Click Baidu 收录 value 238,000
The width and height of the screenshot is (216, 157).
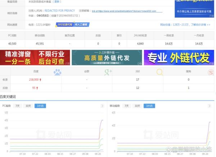tap(34, 80)
